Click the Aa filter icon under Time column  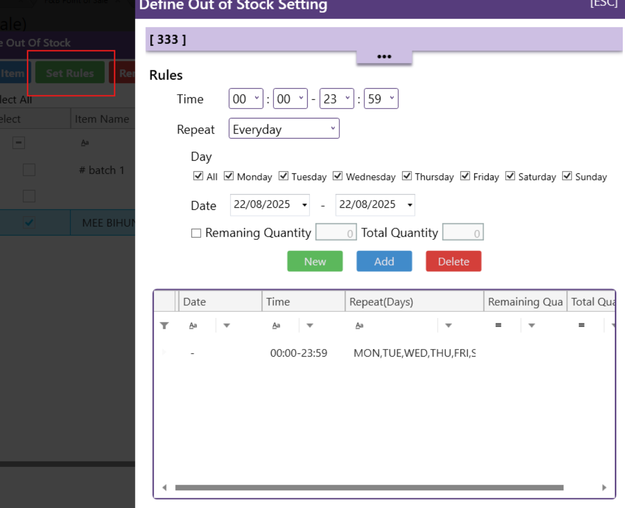click(276, 325)
